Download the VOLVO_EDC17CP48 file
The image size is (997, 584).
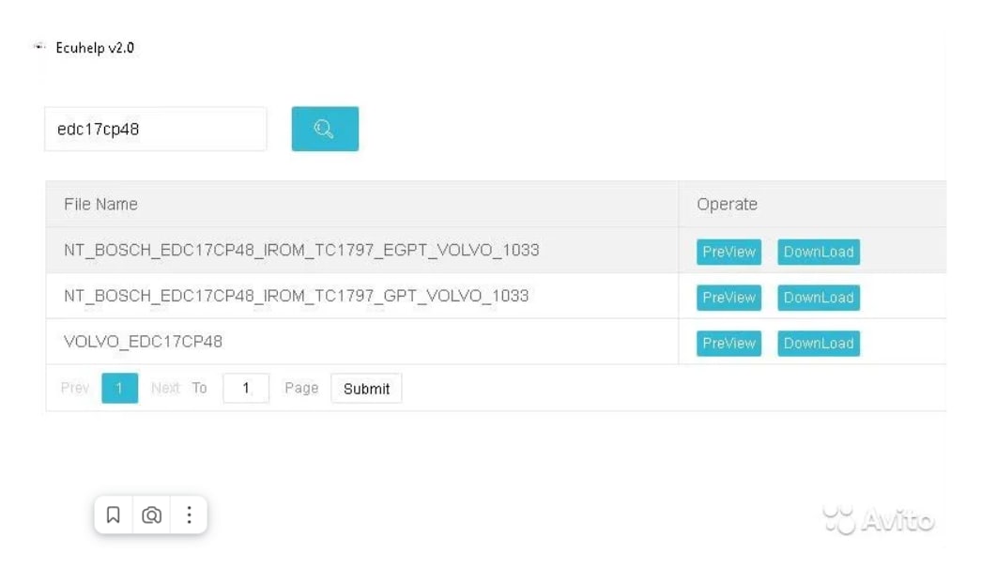pyautogui.click(x=818, y=344)
